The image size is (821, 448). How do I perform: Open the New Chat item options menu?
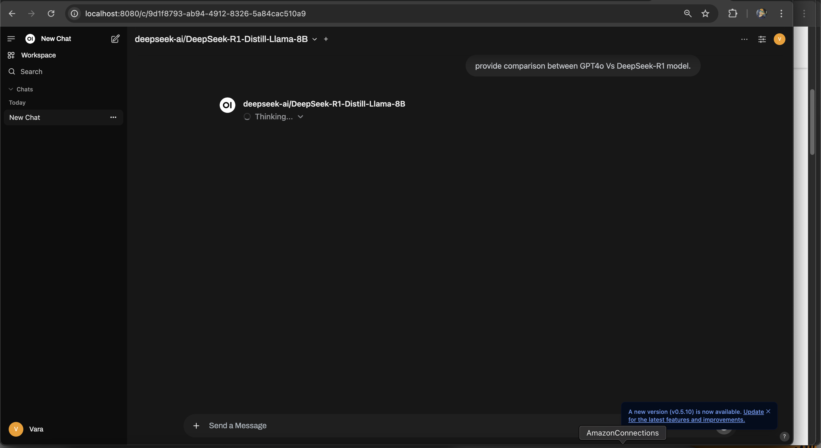coord(113,117)
